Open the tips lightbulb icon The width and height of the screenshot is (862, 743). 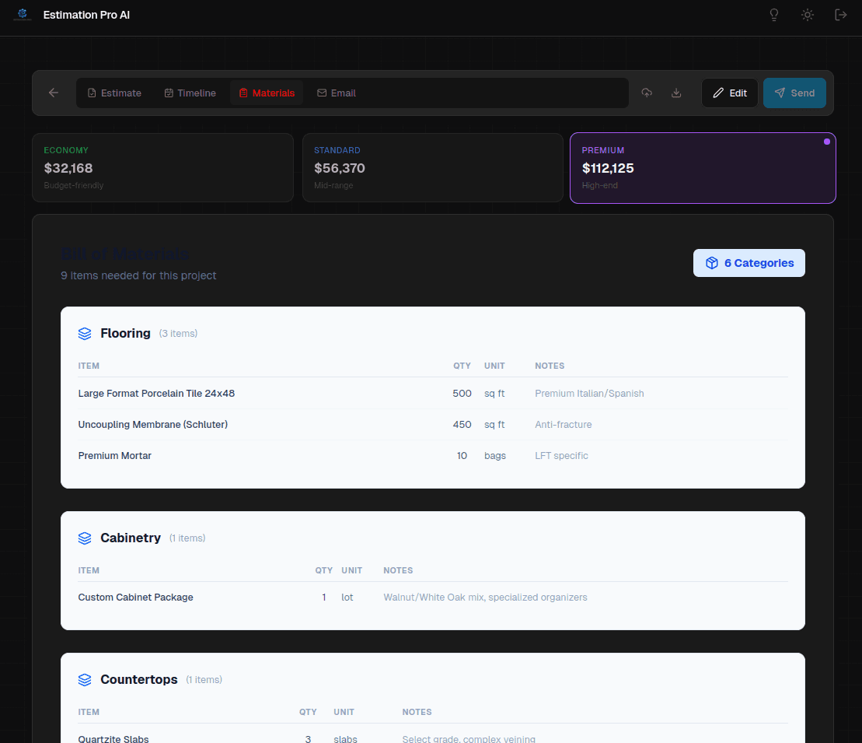[x=773, y=15]
